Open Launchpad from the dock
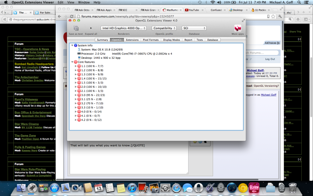This screenshot has height=196, width=313. point(32,188)
